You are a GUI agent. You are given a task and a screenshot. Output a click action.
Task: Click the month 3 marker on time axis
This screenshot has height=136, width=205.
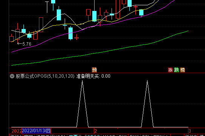[190, 131]
